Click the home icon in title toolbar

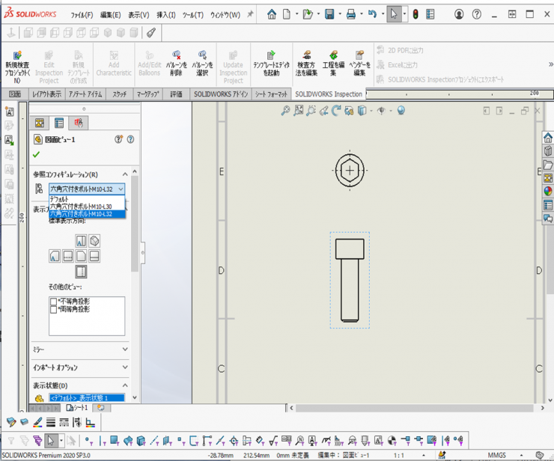point(272,14)
